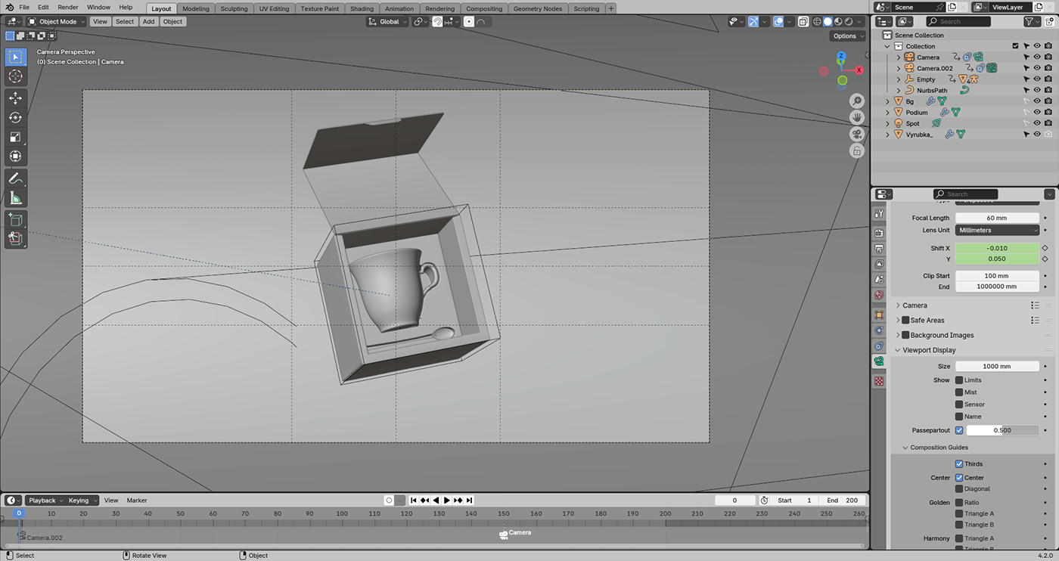Click the Options button in viewport header

point(847,36)
